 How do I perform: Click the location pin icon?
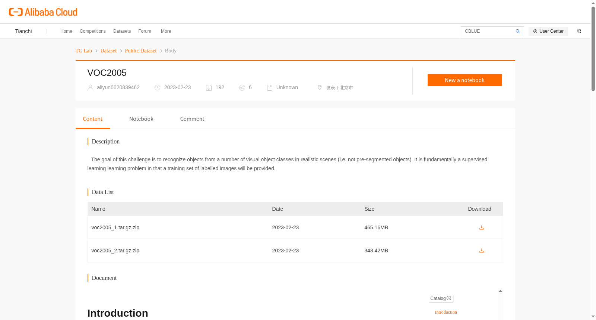coord(320,87)
